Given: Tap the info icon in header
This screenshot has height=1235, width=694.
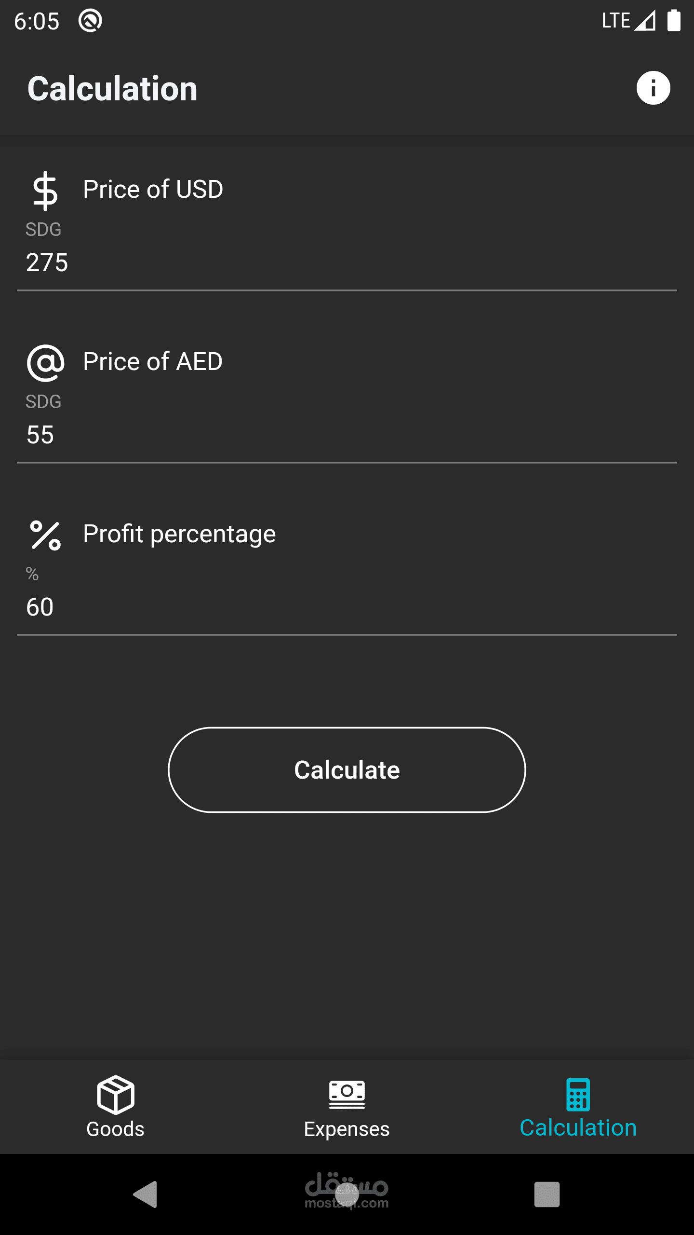Looking at the screenshot, I should (653, 88).
